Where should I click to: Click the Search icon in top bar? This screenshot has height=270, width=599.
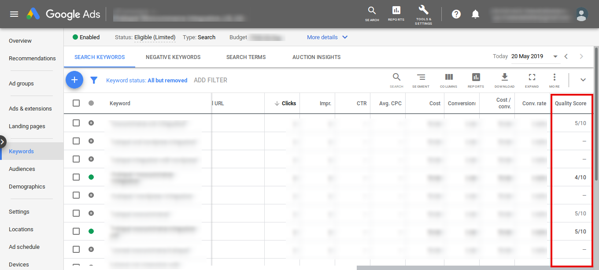[x=372, y=14]
